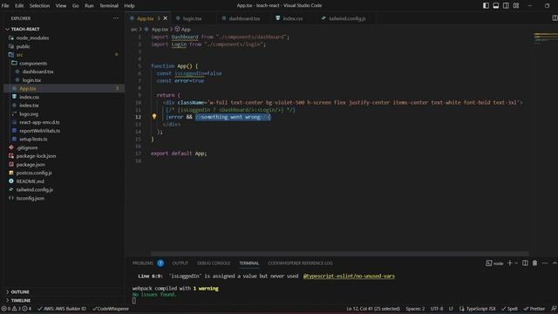Image resolution: width=558 pixels, height=314 pixels.
Task: Click typescript-eslint/no-unused-vars link
Action: coord(349,276)
